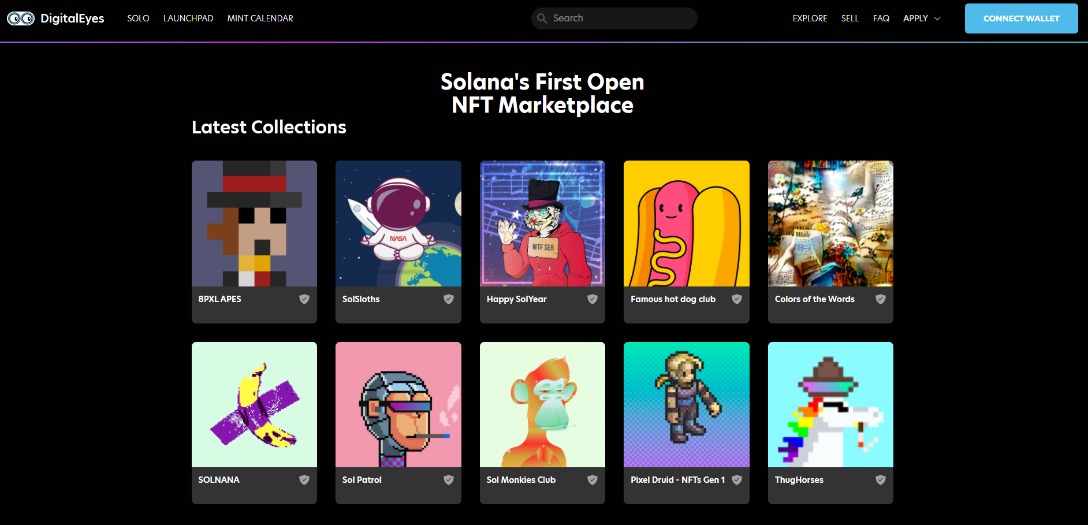The height and width of the screenshot is (525, 1088).
Task: Open Colors of the Words collection image
Action: pos(830,224)
